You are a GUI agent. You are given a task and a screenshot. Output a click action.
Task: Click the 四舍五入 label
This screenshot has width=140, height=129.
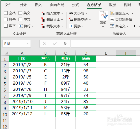pyautogui.click(x=122, y=13)
